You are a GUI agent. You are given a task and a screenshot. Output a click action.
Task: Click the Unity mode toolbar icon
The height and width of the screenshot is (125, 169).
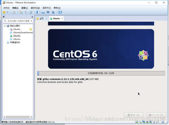click(53, 12)
